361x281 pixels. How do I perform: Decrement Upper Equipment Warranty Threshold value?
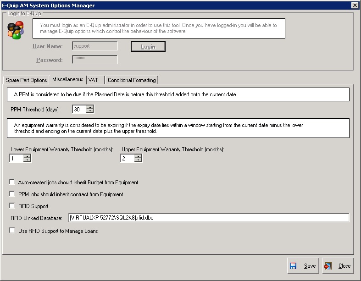tap(138, 160)
